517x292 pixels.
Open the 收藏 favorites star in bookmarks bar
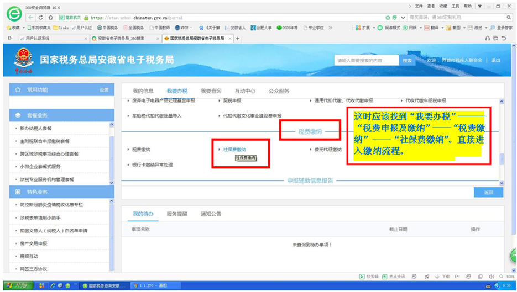13,28
